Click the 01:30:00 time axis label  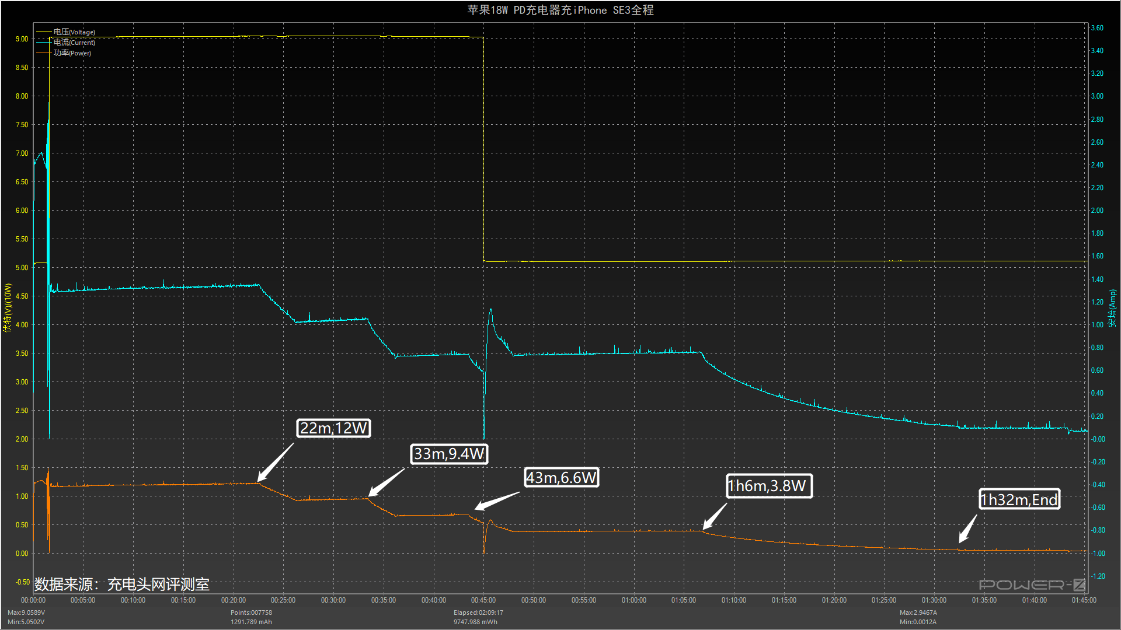click(x=934, y=600)
